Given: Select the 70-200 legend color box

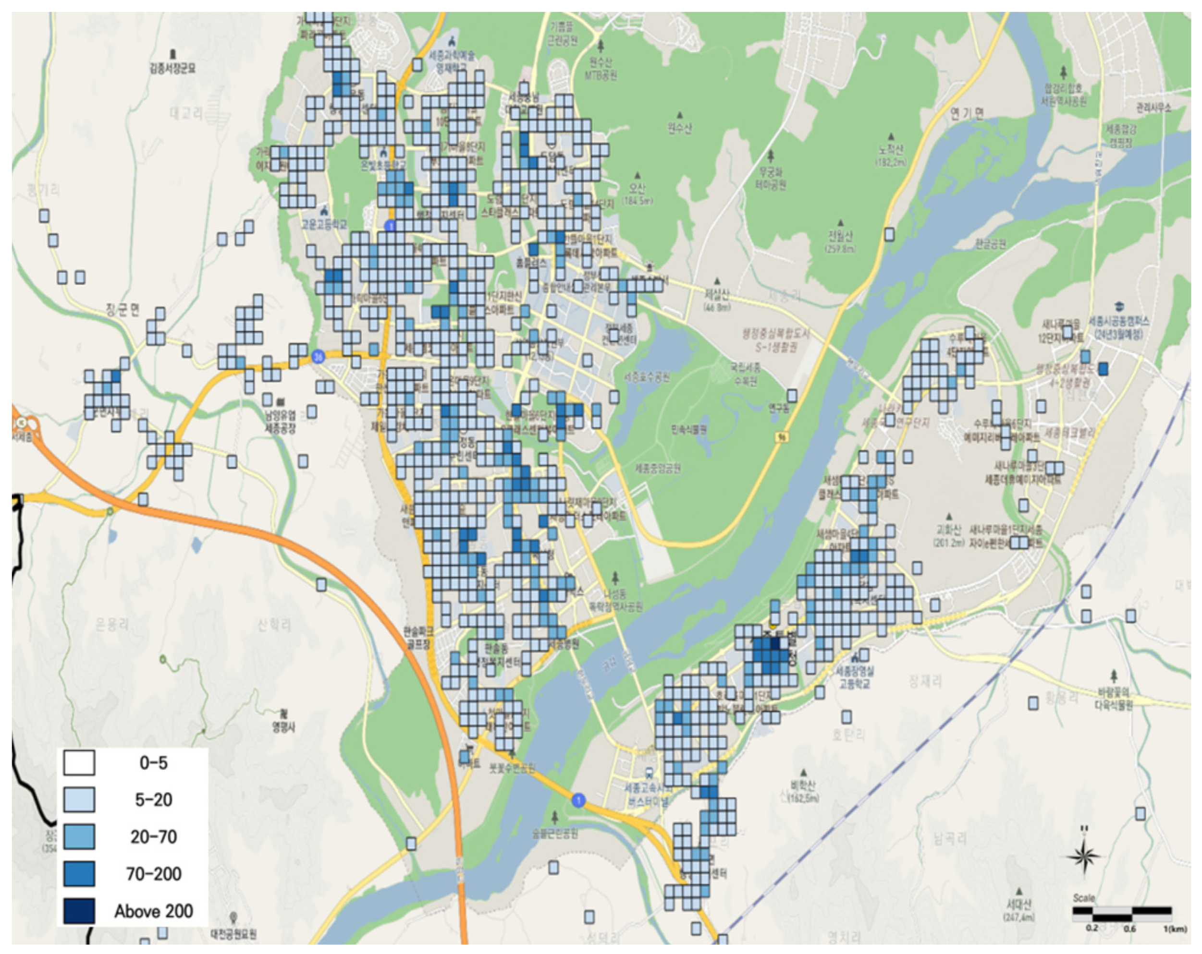Looking at the screenshot, I should point(79,873).
